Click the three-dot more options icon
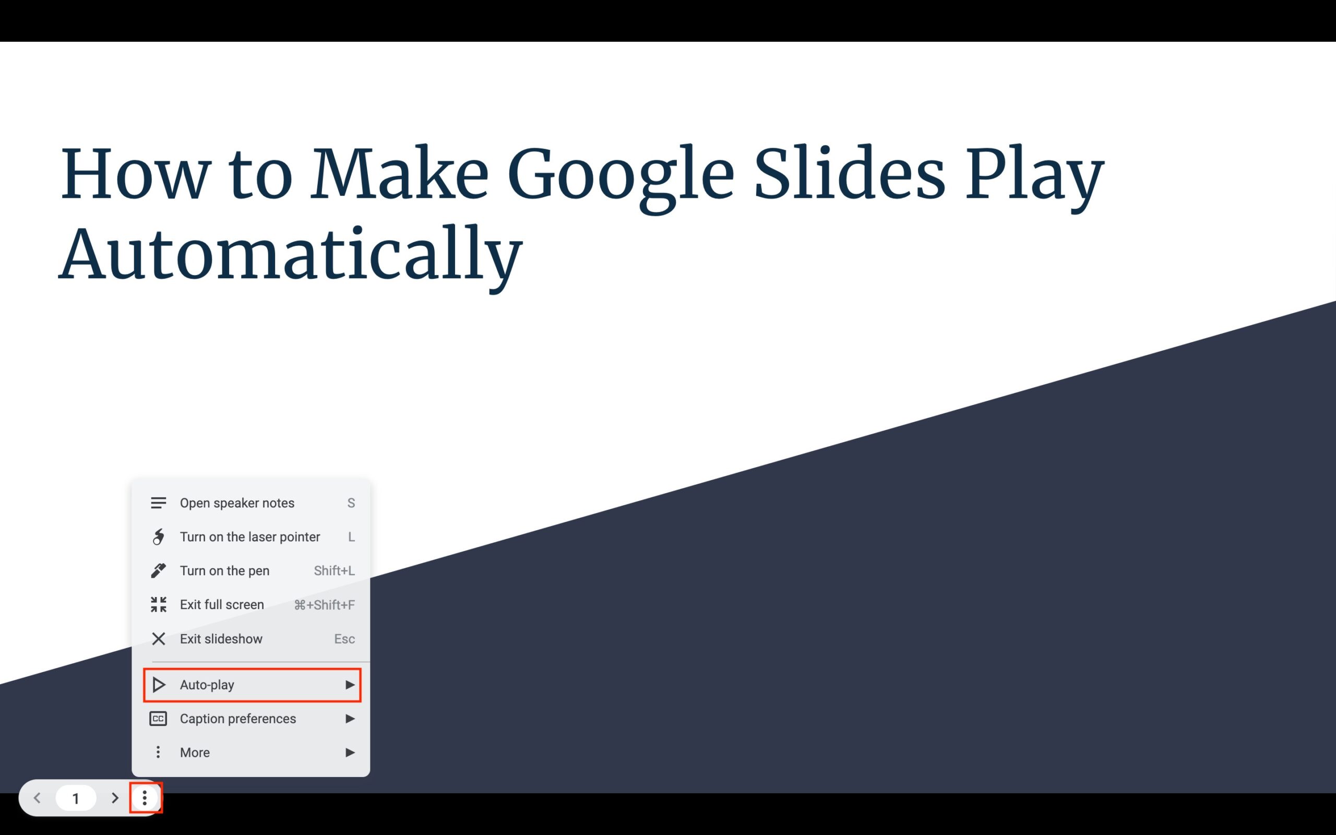 tap(144, 798)
